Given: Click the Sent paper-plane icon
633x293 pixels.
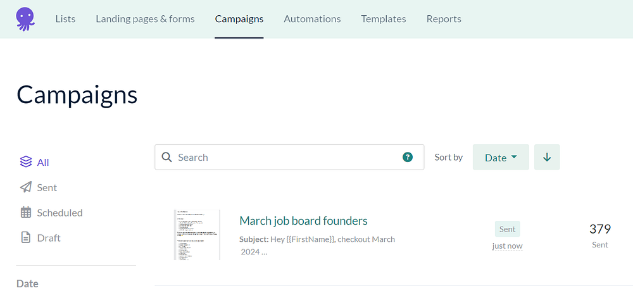Looking at the screenshot, I should point(26,188).
